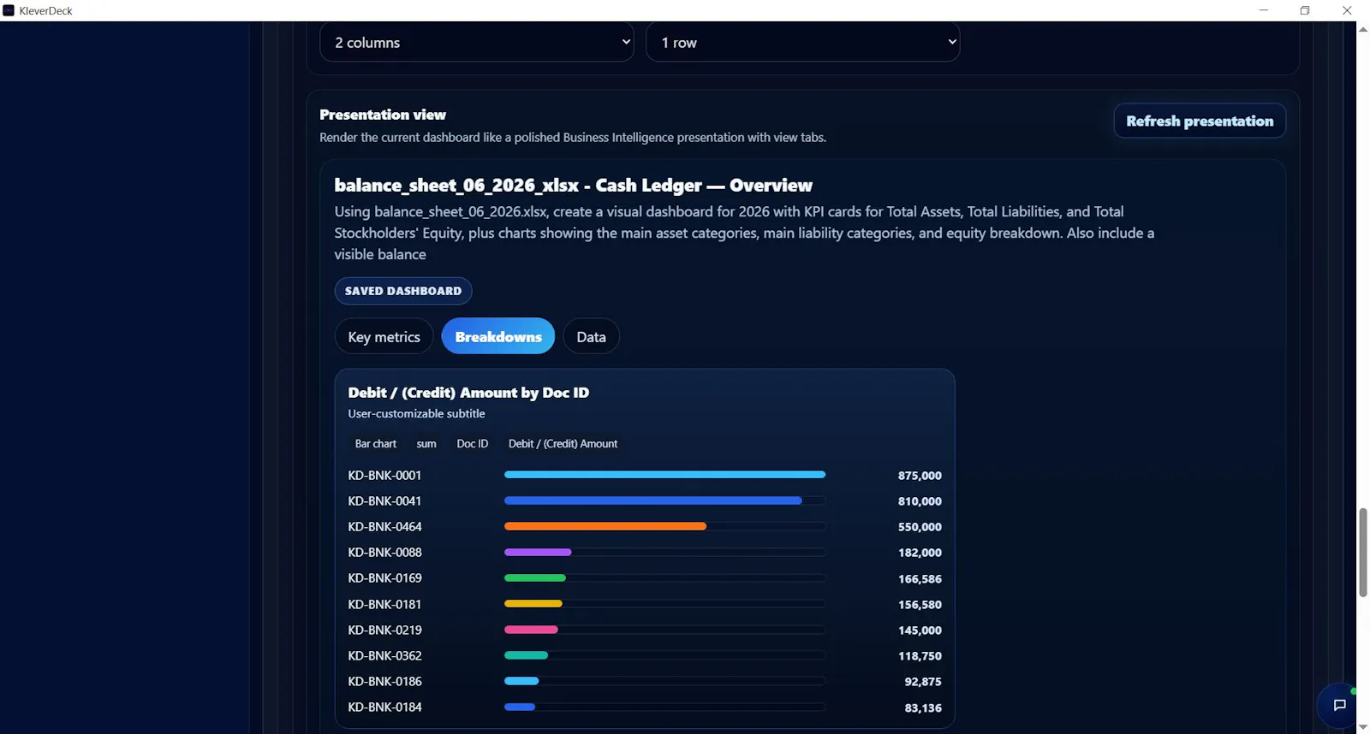
Task: Click the balance_sheet_06_2026_xlsx dashboard title
Action: click(574, 186)
